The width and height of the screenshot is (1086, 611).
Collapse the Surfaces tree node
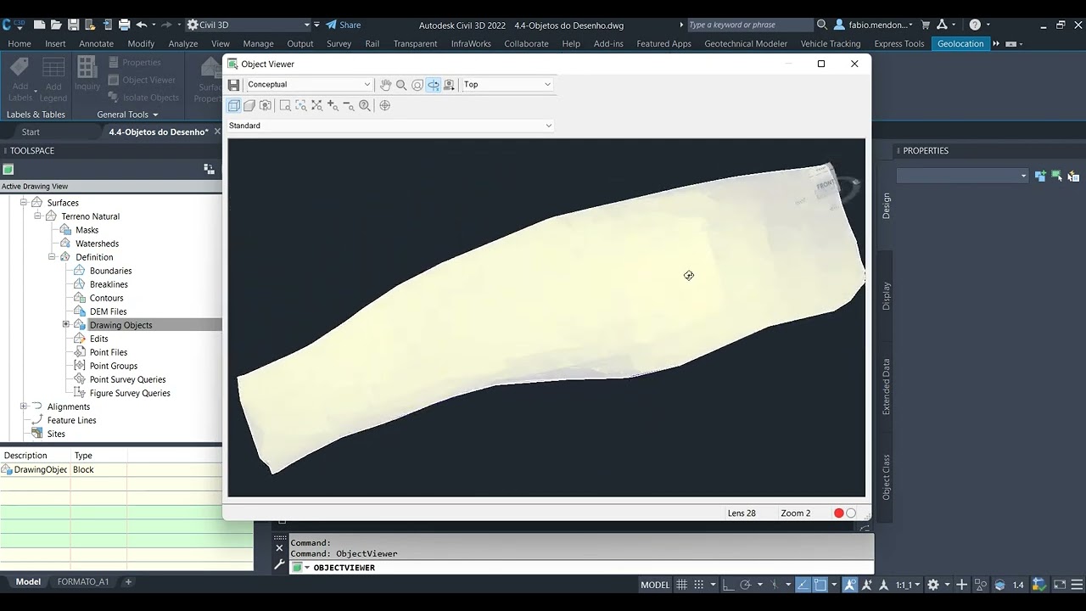[x=24, y=203]
